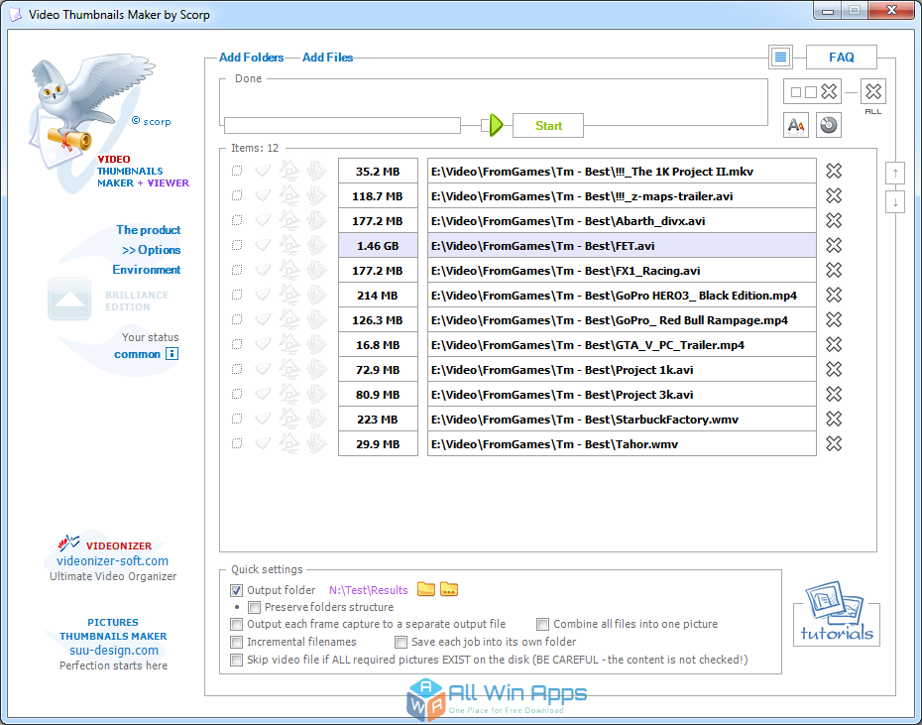Open The product section
The image size is (922, 725).
(x=148, y=230)
